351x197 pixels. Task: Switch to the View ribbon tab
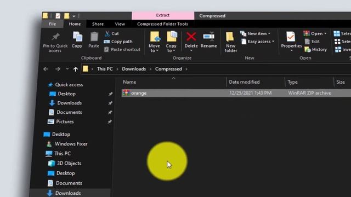click(120, 24)
